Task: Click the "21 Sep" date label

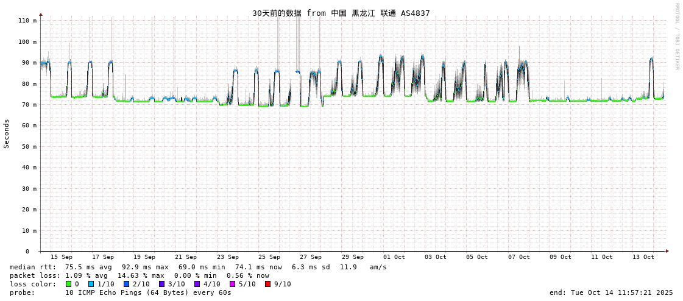Action: (x=186, y=257)
